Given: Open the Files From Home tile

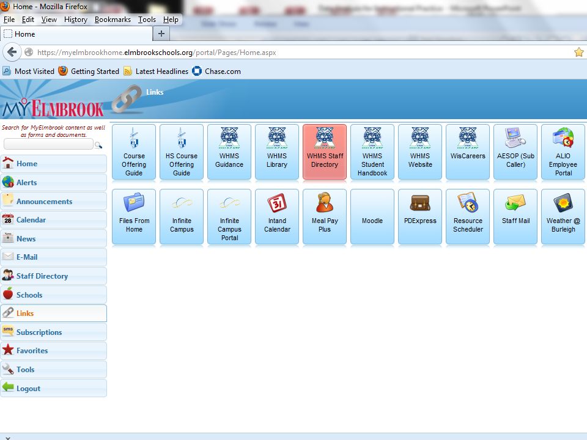Looking at the screenshot, I should click(134, 216).
